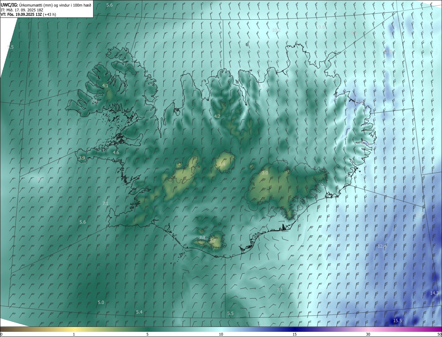Click the 3.0 value label over Vatnajökull glacier
442x337 pixels.
[x=265, y=173]
